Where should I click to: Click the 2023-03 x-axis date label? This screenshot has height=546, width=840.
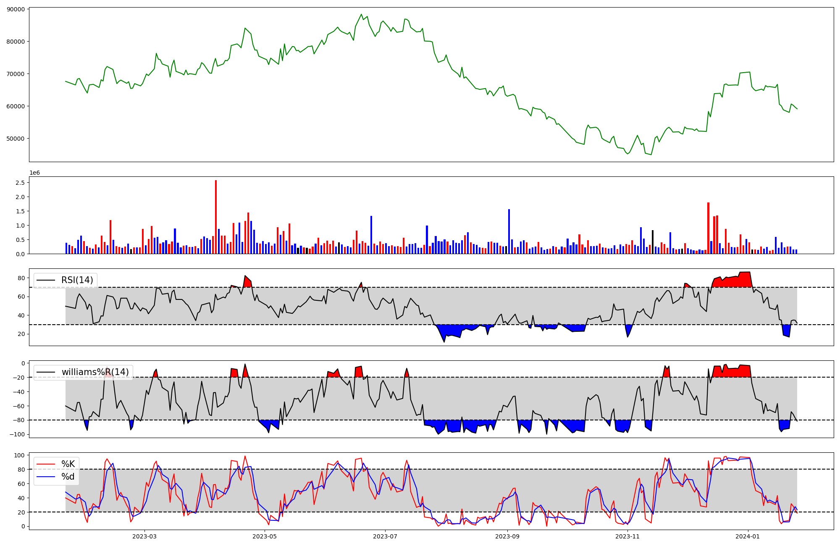click(x=144, y=536)
